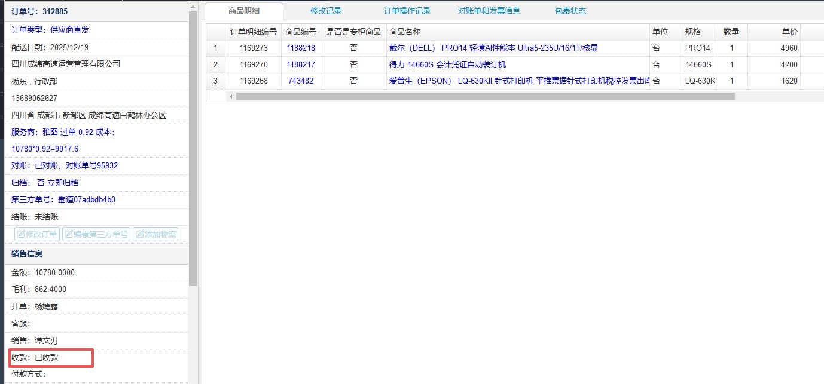Open the 订单操作记录 tab
Image resolution: width=824 pixels, height=384 pixels.
pos(407,11)
